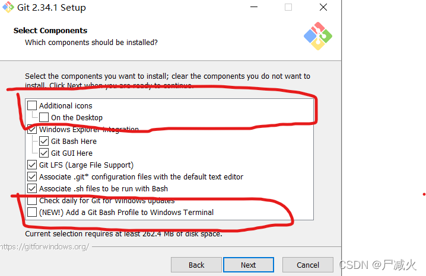Check Add a Git Bash Profile to Windows Terminal
Viewport: 426px width, 276px height.
click(x=32, y=212)
